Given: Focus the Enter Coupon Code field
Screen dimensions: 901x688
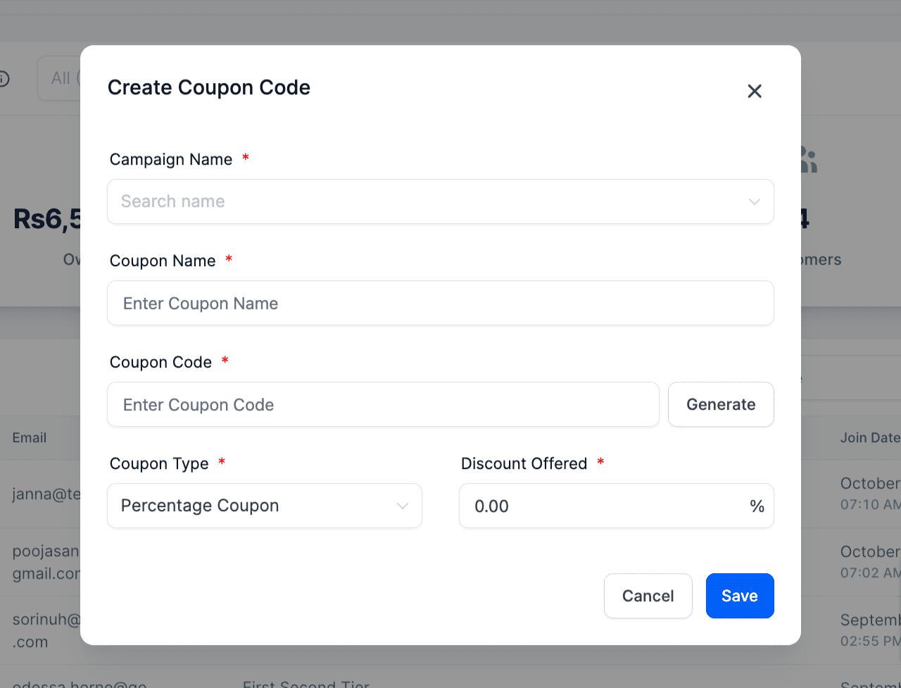Looking at the screenshot, I should click(x=383, y=404).
